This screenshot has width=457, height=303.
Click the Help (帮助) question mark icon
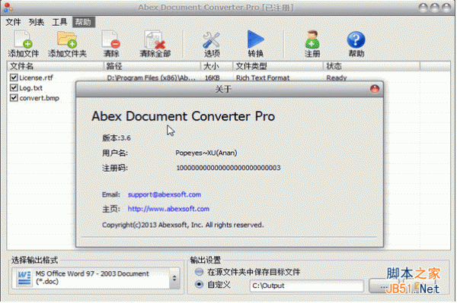tap(356, 39)
